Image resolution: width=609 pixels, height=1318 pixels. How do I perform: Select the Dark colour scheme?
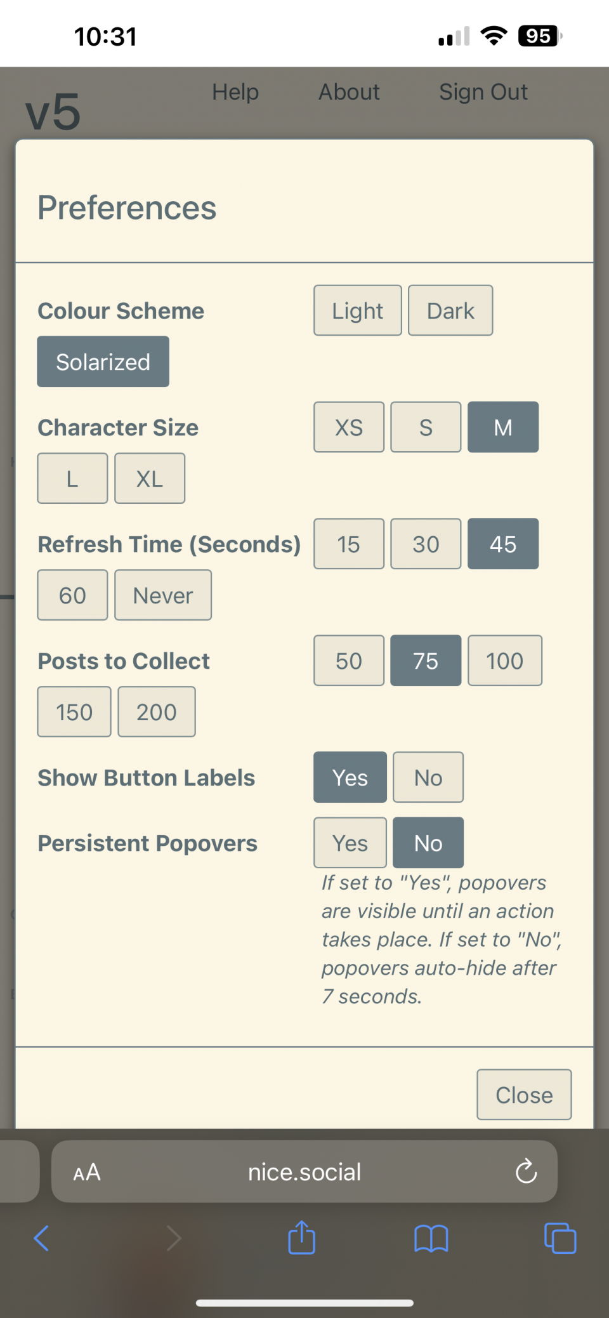tap(450, 310)
